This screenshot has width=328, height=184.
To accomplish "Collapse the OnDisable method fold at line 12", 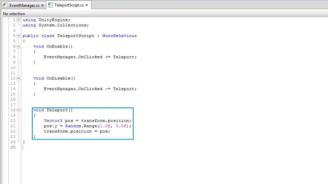I will tap(18, 78).
